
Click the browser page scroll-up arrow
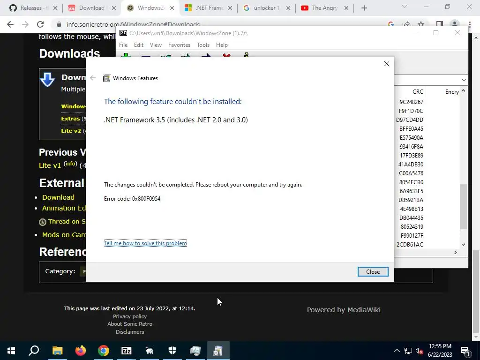click(x=476, y=37)
